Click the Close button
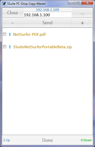Screen dimensions: 95x147 coord(13,12)
